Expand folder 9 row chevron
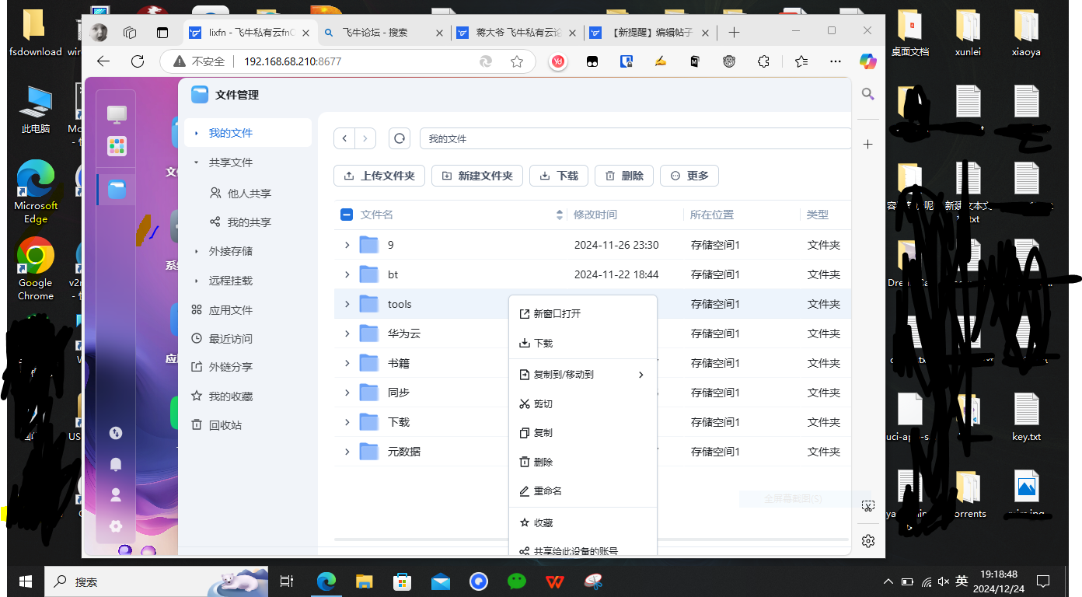 (x=347, y=245)
